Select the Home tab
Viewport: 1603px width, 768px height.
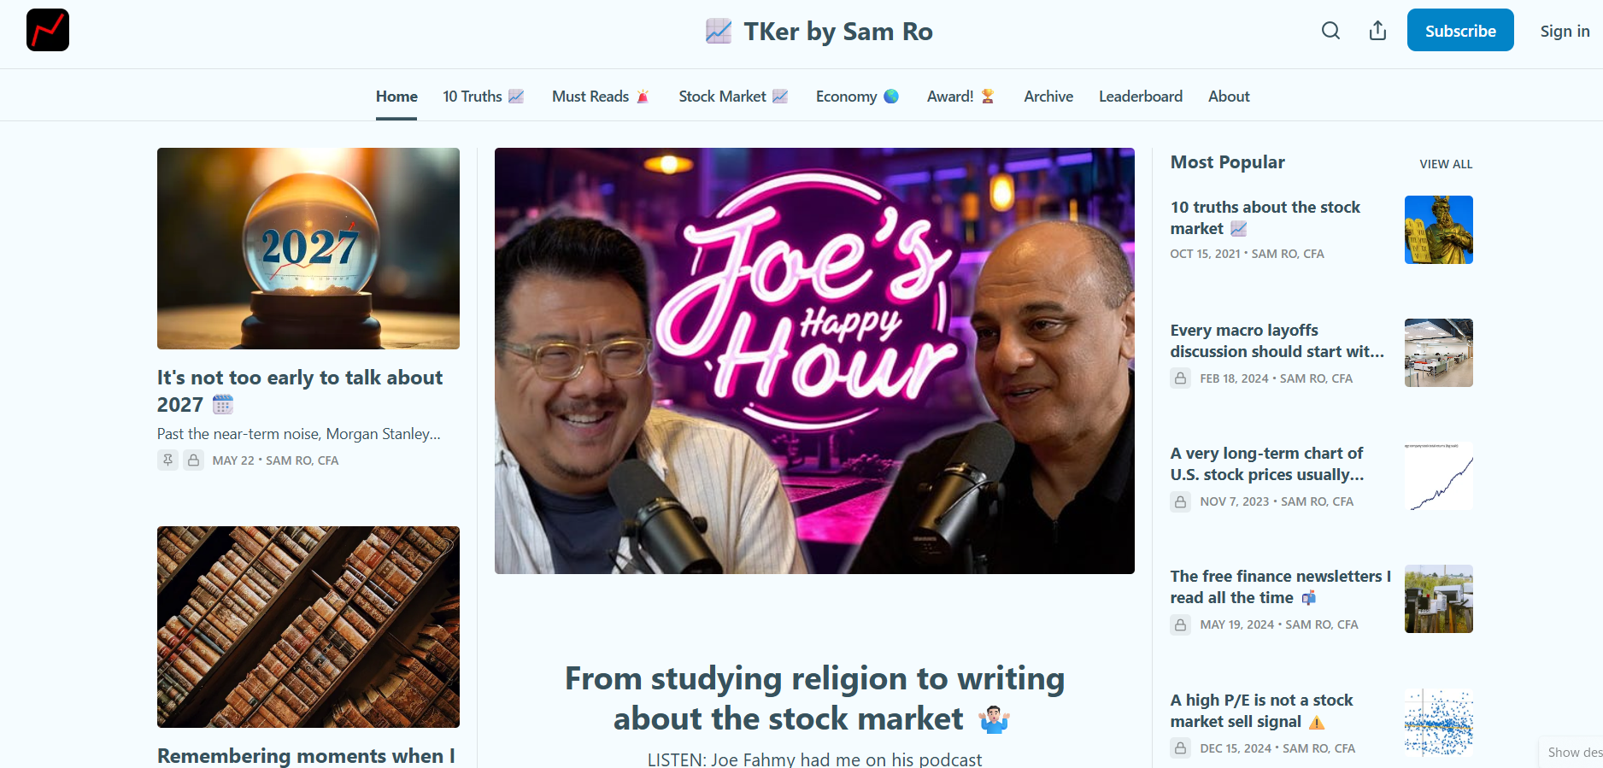coord(396,97)
